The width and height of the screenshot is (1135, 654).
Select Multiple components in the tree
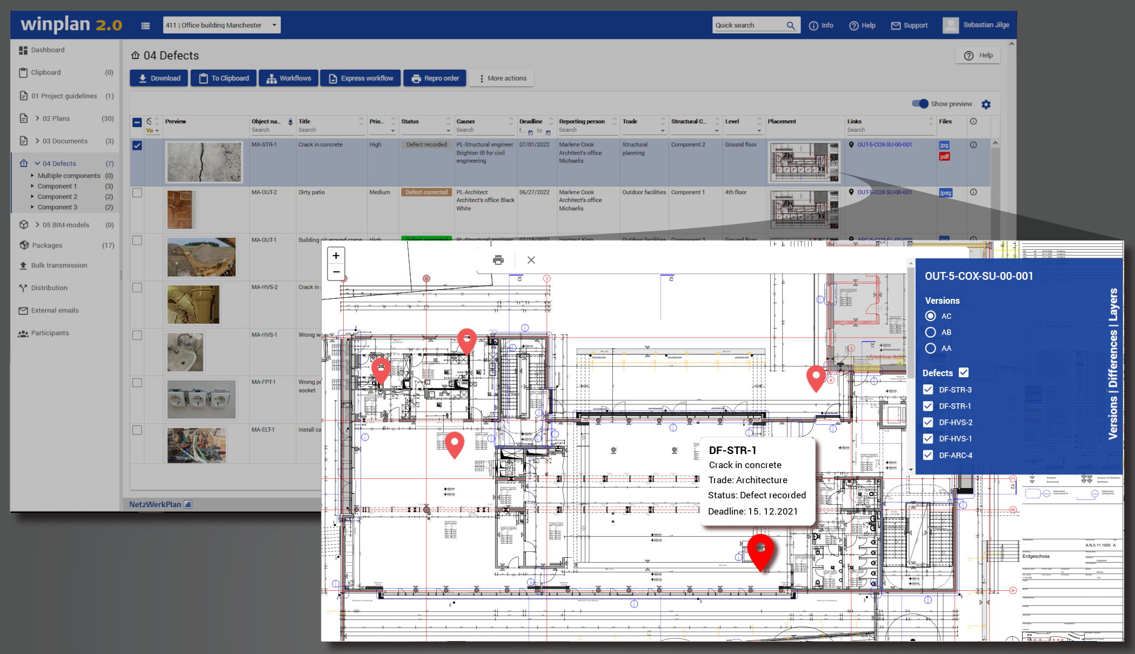pos(69,176)
